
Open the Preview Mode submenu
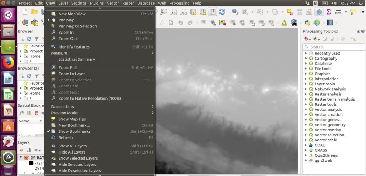pyautogui.click(x=100, y=113)
